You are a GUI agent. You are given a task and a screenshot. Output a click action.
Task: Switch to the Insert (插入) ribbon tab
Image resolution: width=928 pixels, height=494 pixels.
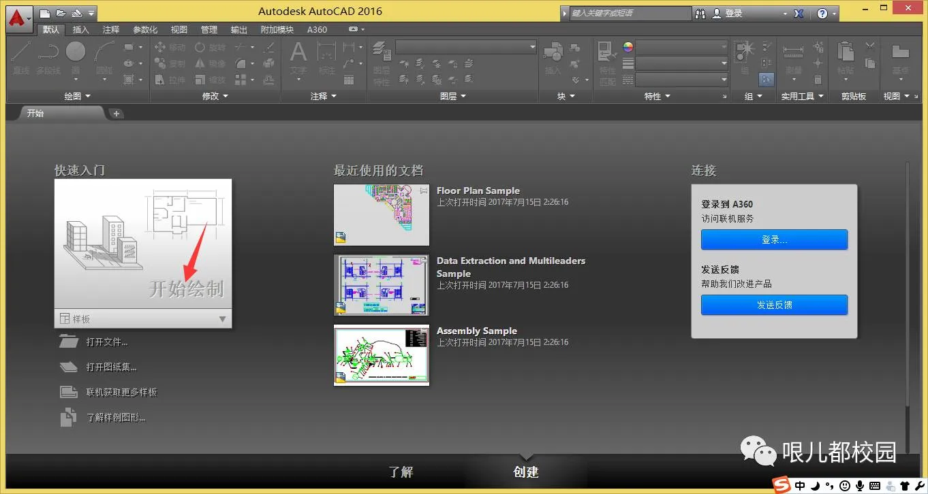tap(80, 29)
